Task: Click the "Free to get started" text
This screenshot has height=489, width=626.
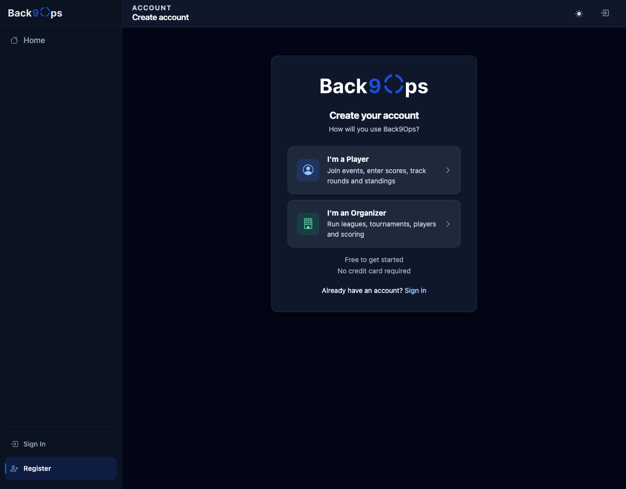Action: [374, 260]
